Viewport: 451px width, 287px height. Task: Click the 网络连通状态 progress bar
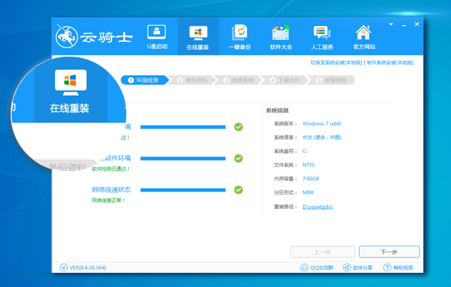(x=183, y=190)
